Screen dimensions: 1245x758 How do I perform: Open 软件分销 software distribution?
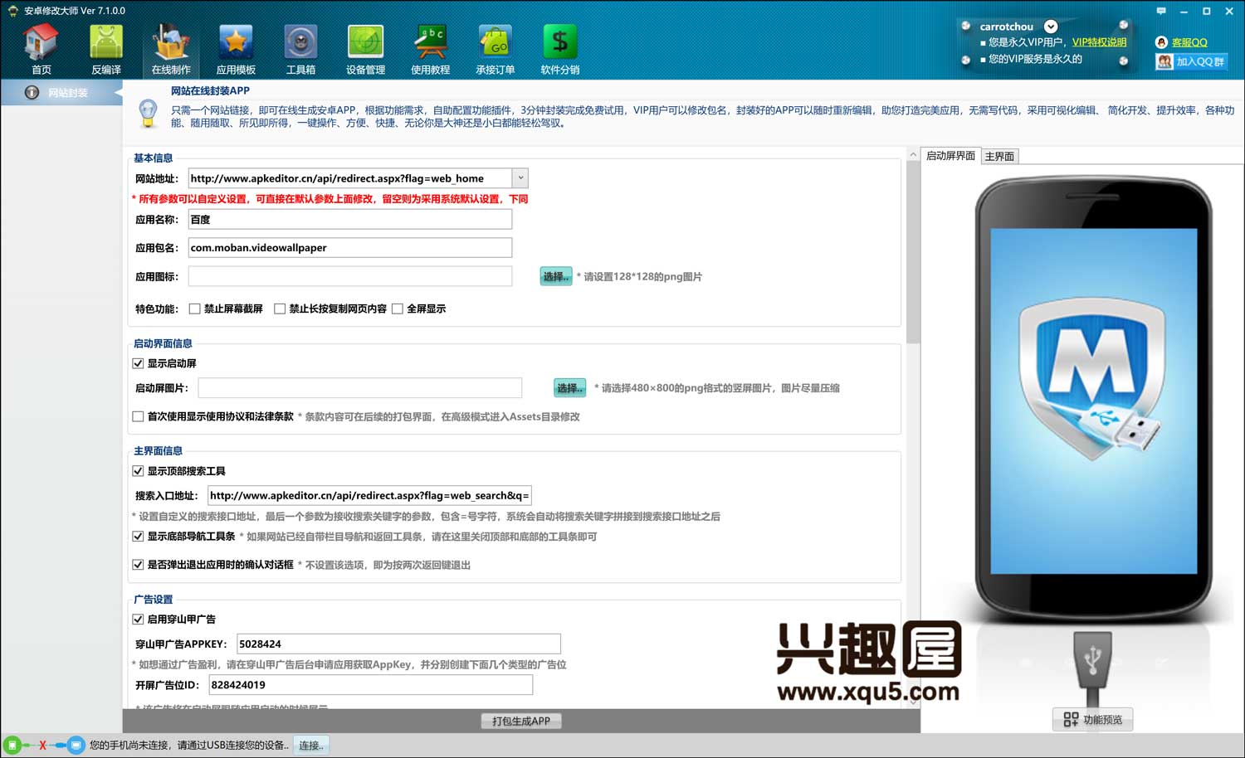[x=559, y=50]
